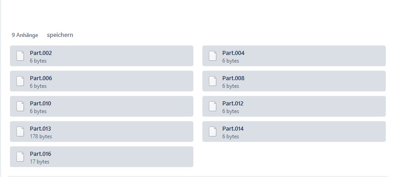Click the file icon of Part.016

(20, 157)
